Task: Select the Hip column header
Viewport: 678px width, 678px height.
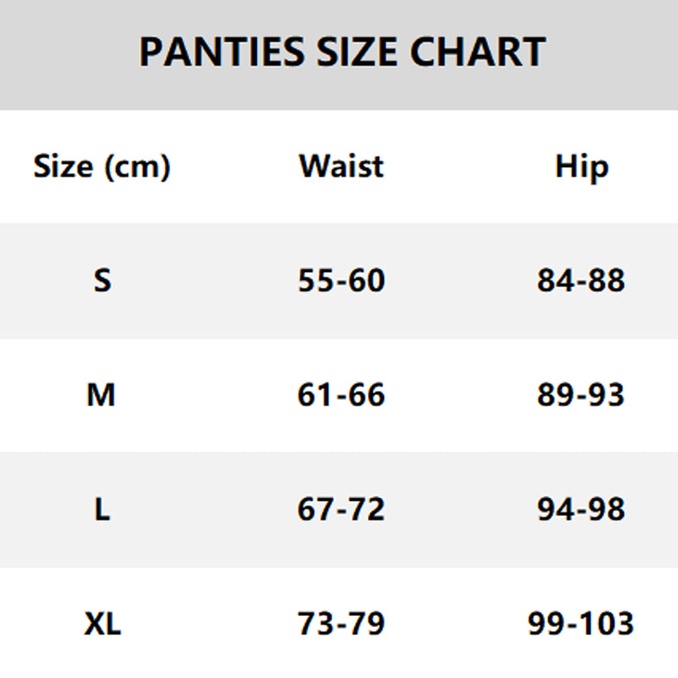Action: [581, 166]
